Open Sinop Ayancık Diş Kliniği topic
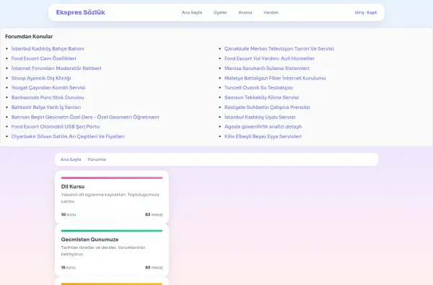Image resolution: width=433 pixels, height=285 pixels. click(x=41, y=78)
